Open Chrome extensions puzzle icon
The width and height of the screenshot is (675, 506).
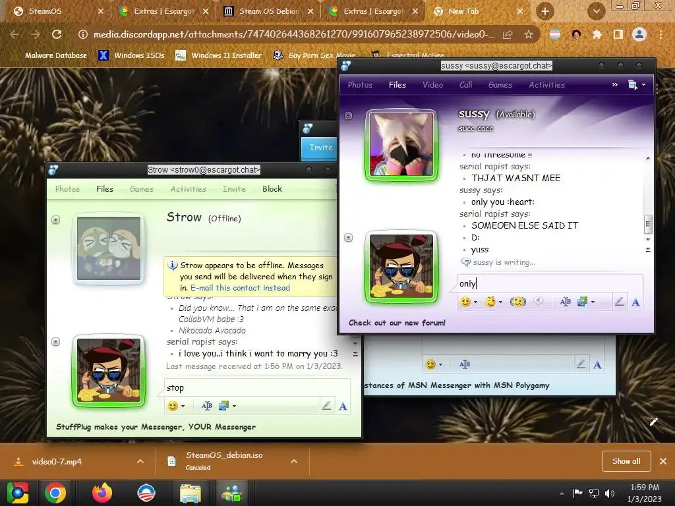point(597,34)
